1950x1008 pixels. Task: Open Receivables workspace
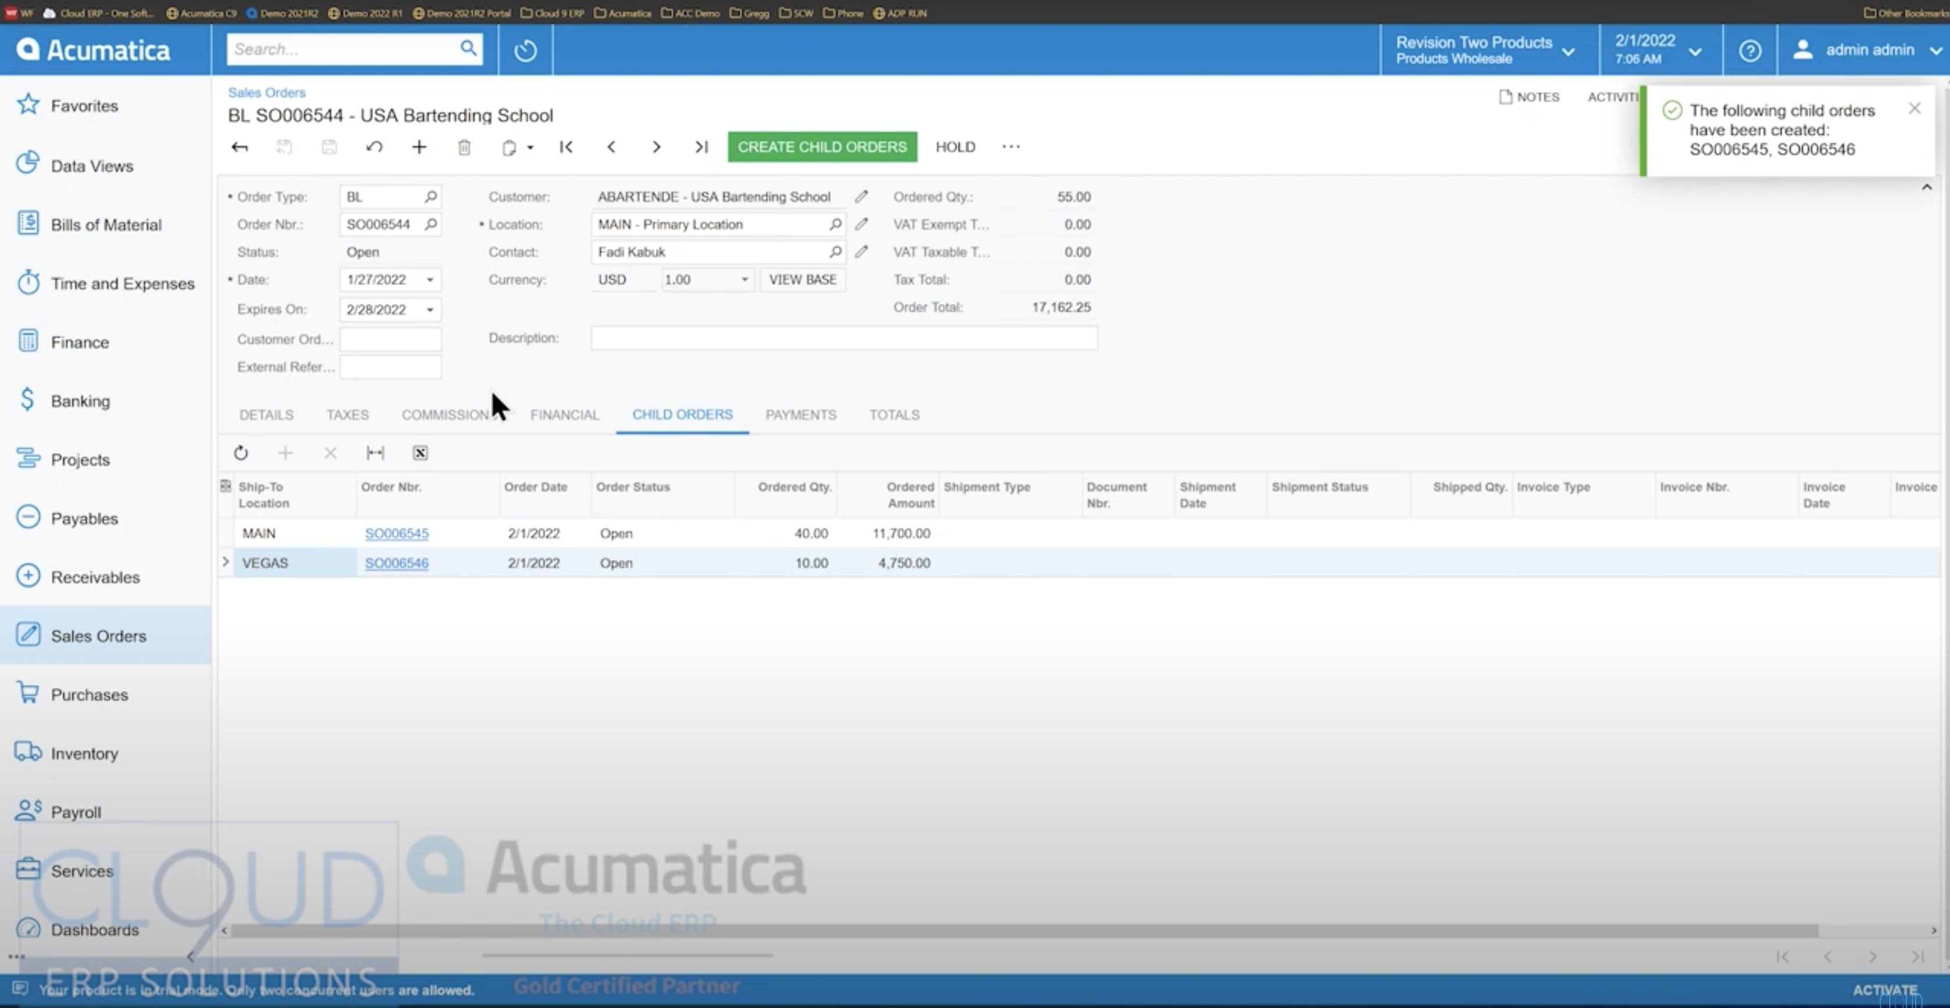coord(78,576)
